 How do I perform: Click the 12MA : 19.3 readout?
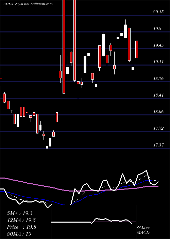pyautogui.click(x=21, y=220)
